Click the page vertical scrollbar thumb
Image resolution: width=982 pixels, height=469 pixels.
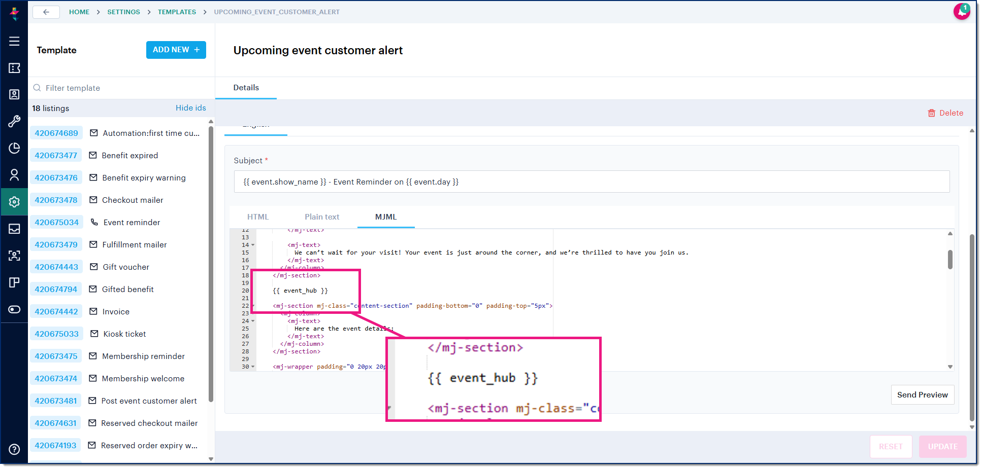coord(972,327)
